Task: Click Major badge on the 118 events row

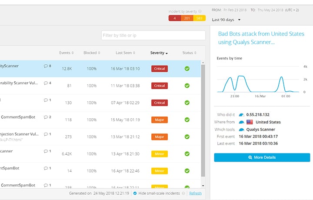Action: point(160,120)
